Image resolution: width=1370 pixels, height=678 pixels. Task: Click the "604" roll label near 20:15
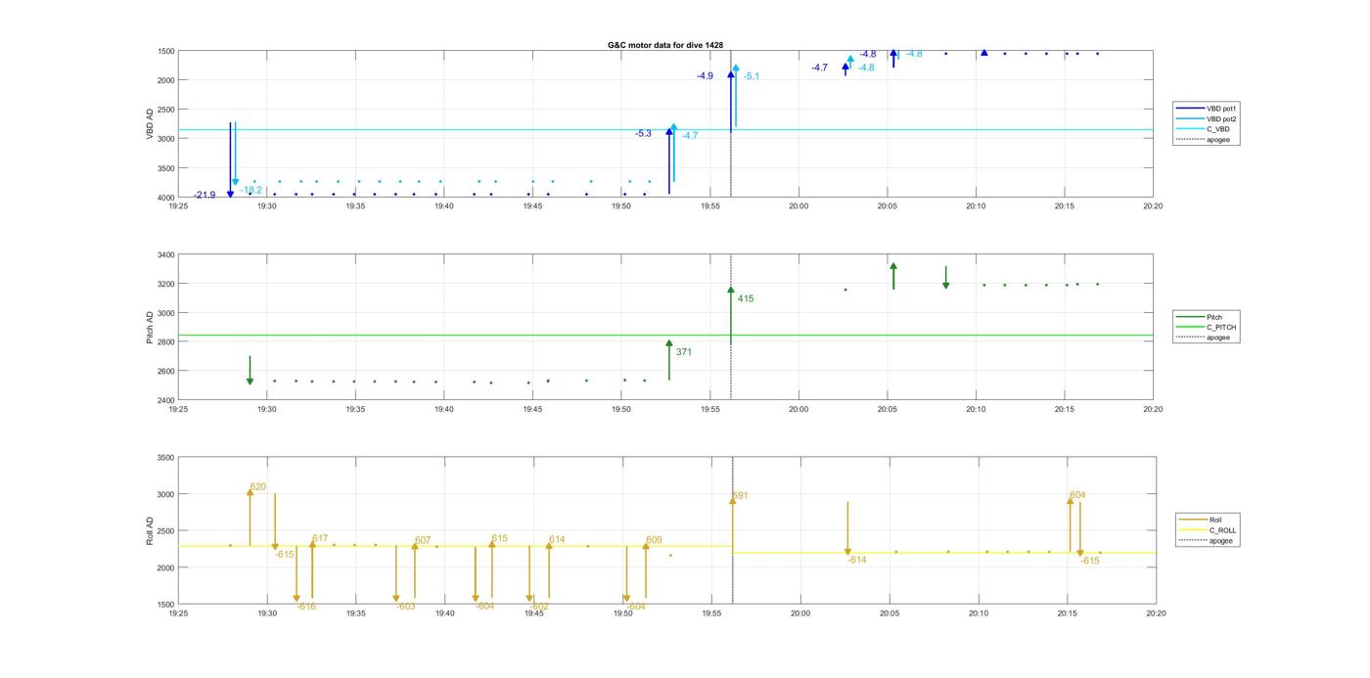[x=1077, y=494]
